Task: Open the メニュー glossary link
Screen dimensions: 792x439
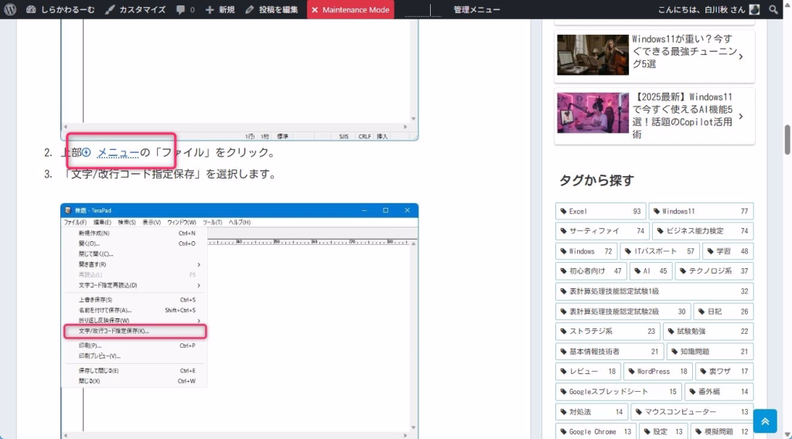Action: coord(118,152)
